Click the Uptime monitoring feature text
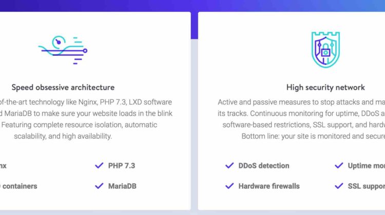 (367, 166)
